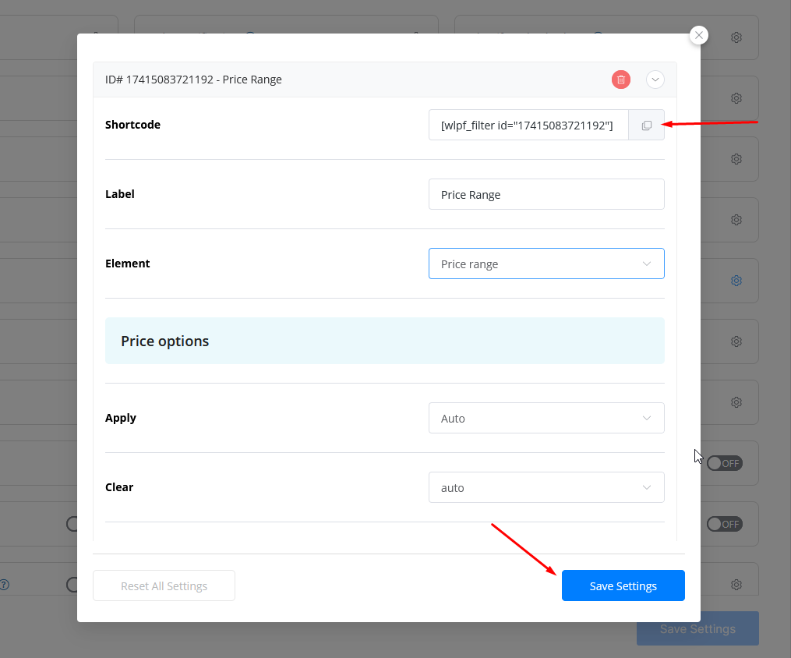Image resolution: width=791 pixels, height=658 pixels.
Task: Click the Label field containing Price Range
Action: [x=546, y=195]
